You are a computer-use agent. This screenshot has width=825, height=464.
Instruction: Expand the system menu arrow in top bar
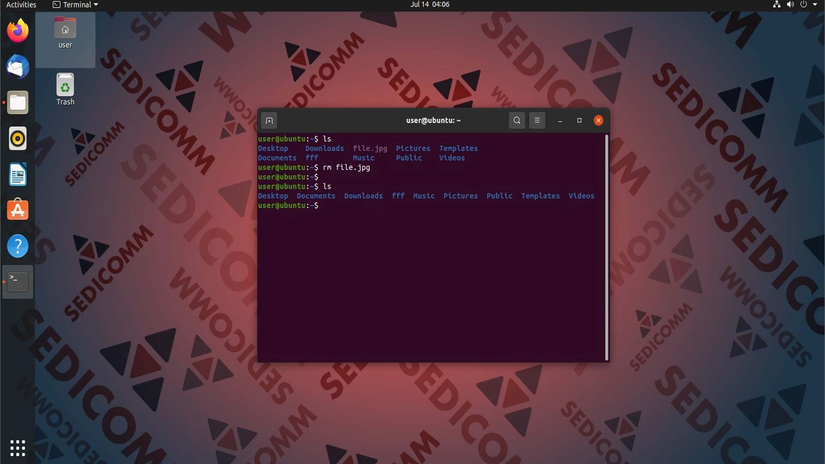[815, 5]
